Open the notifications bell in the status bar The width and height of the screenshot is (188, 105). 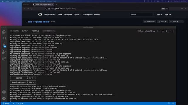173,104
